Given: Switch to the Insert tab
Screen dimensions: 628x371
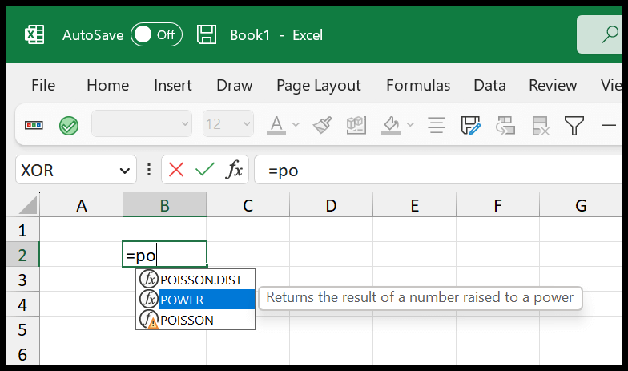Looking at the screenshot, I should [x=173, y=85].
